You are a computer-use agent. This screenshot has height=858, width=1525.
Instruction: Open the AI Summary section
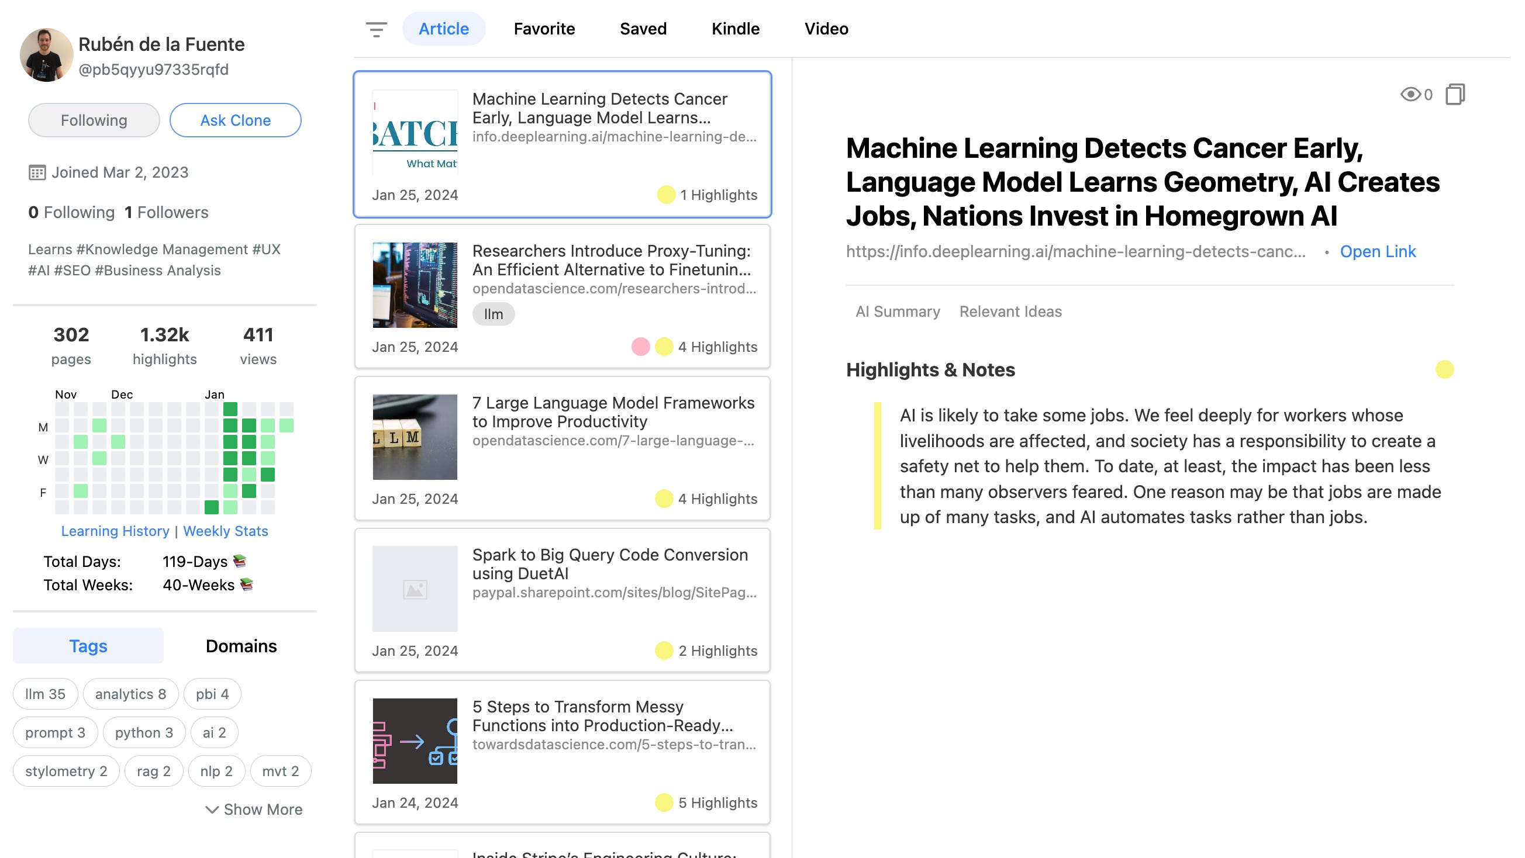click(898, 312)
